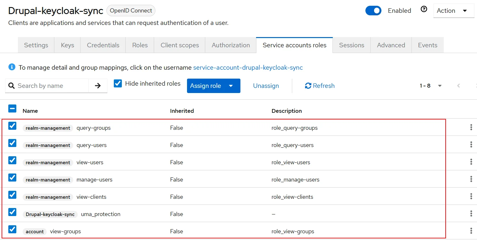Open kebab menu for query-groups row
The image size is (477, 240).
[x=471, y=128]
